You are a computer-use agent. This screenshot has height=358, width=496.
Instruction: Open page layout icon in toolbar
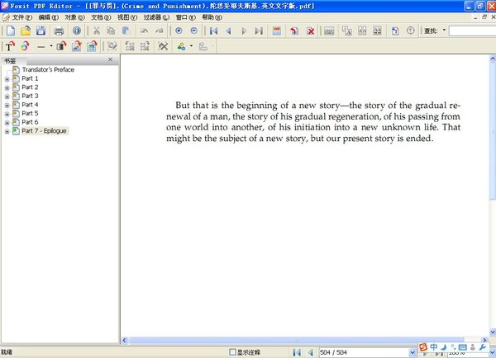pyautogui.click(x=277, y=31)
